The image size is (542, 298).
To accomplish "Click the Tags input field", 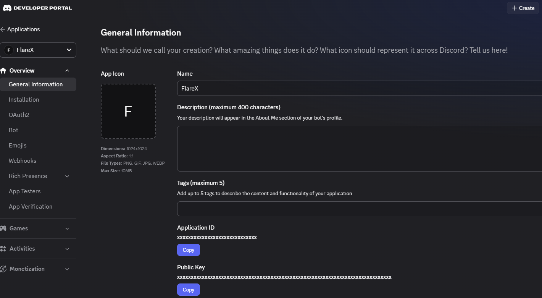I will click(360, 209).
